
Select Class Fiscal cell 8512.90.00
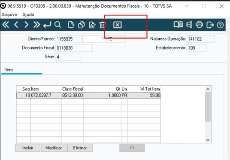pyautogui.click(x=73, y=95)
